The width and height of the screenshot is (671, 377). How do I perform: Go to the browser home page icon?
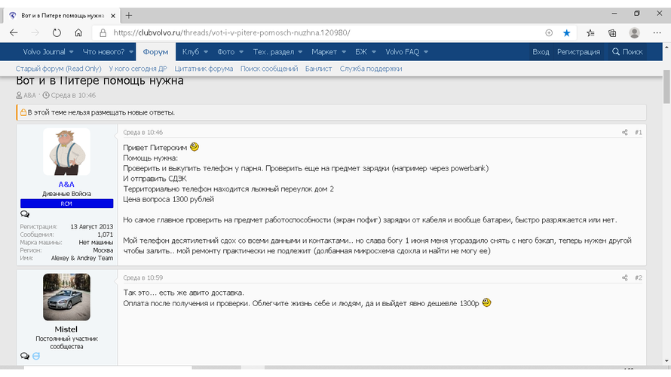point(78,33)
